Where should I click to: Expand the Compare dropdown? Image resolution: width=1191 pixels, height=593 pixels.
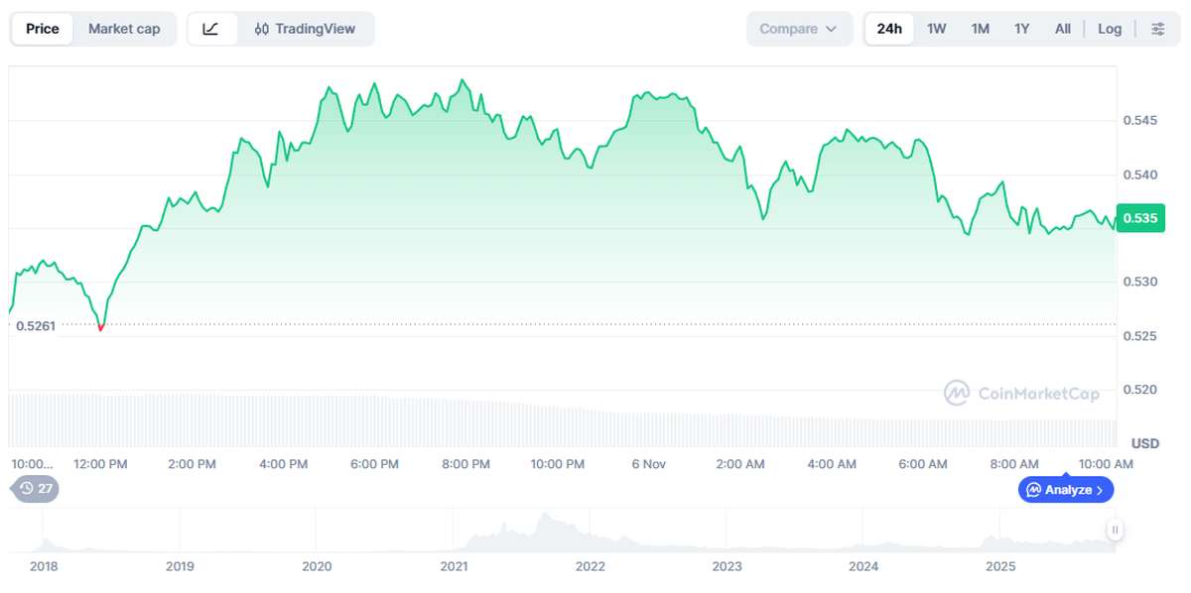[799, 29]
